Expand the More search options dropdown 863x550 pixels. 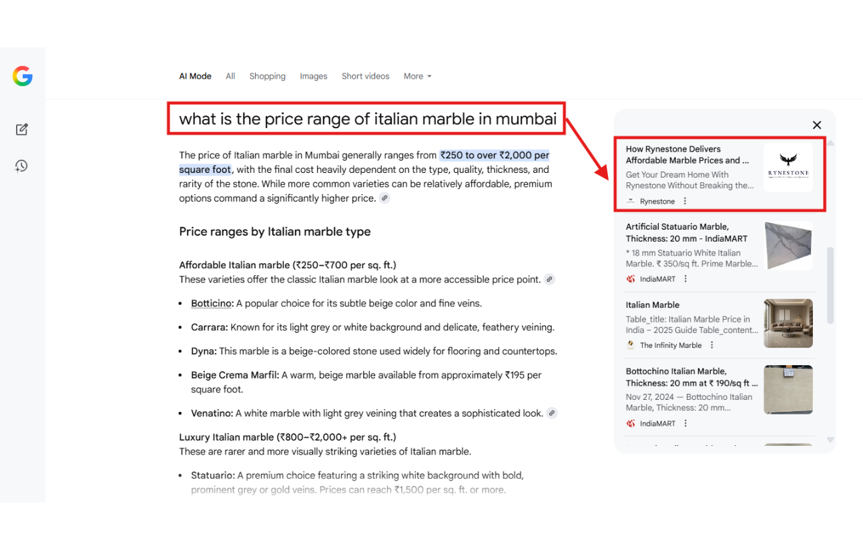pyautogui.click(x=417, y=77)
